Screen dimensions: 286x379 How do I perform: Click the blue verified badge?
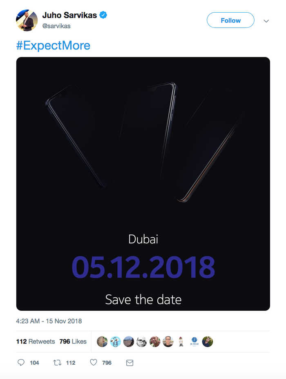pos(103,15)
